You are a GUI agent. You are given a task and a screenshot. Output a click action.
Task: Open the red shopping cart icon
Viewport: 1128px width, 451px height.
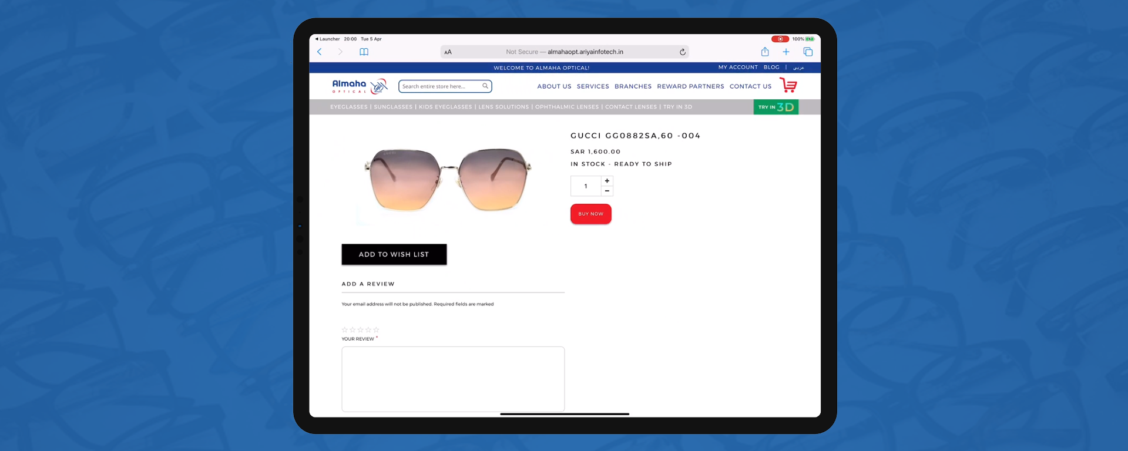[788, 85]
